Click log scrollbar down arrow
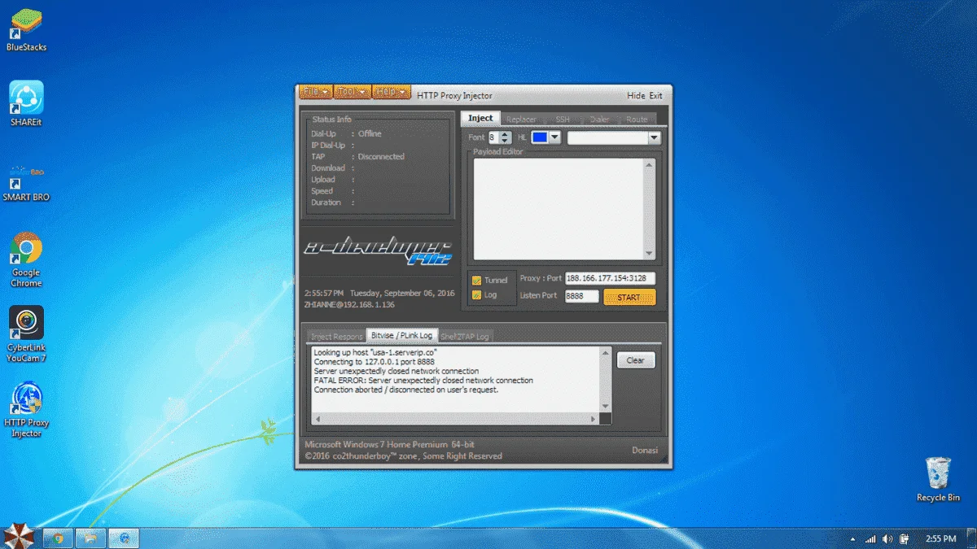Viewport: 977px width, 549px height. pyautogui.click(x=605, y=406)
